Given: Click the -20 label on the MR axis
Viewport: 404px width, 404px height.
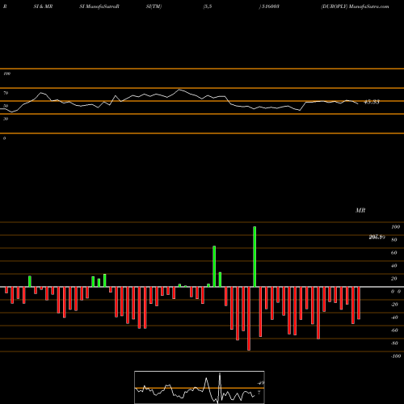Looking at the screenshot, I should click(x=394, y=305).
